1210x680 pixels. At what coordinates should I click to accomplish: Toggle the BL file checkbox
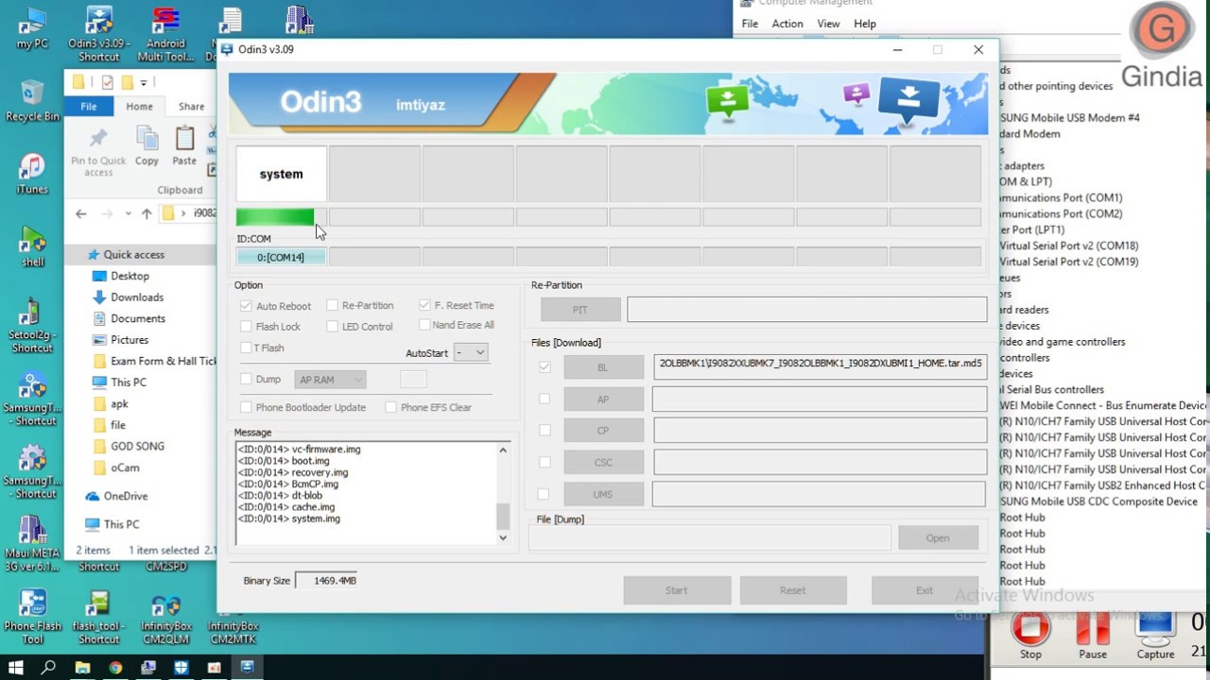point(544,366)
